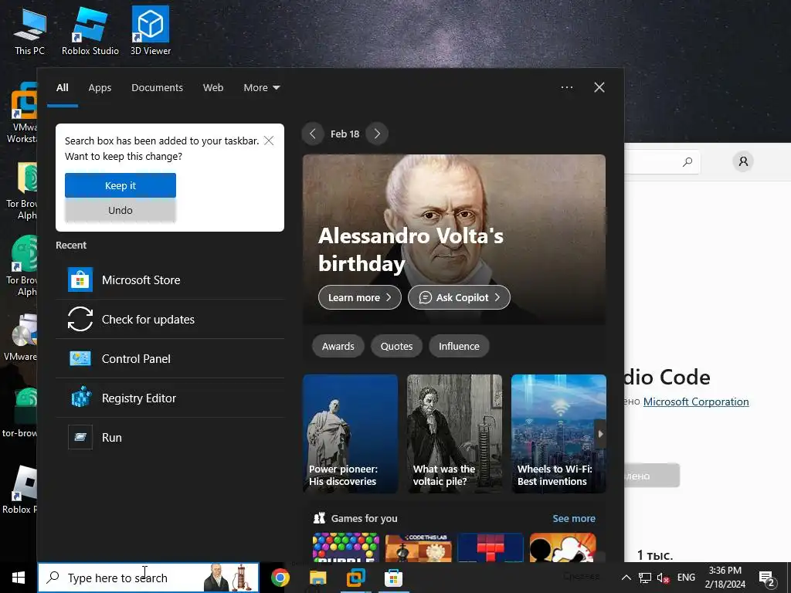The height and width of the screenshot is (593, 791).
Task: Switch to the All tab
Action: (62, 88)
